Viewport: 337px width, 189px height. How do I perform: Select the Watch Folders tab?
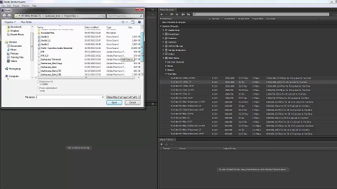pyautogui.click(x=166, y=140)
